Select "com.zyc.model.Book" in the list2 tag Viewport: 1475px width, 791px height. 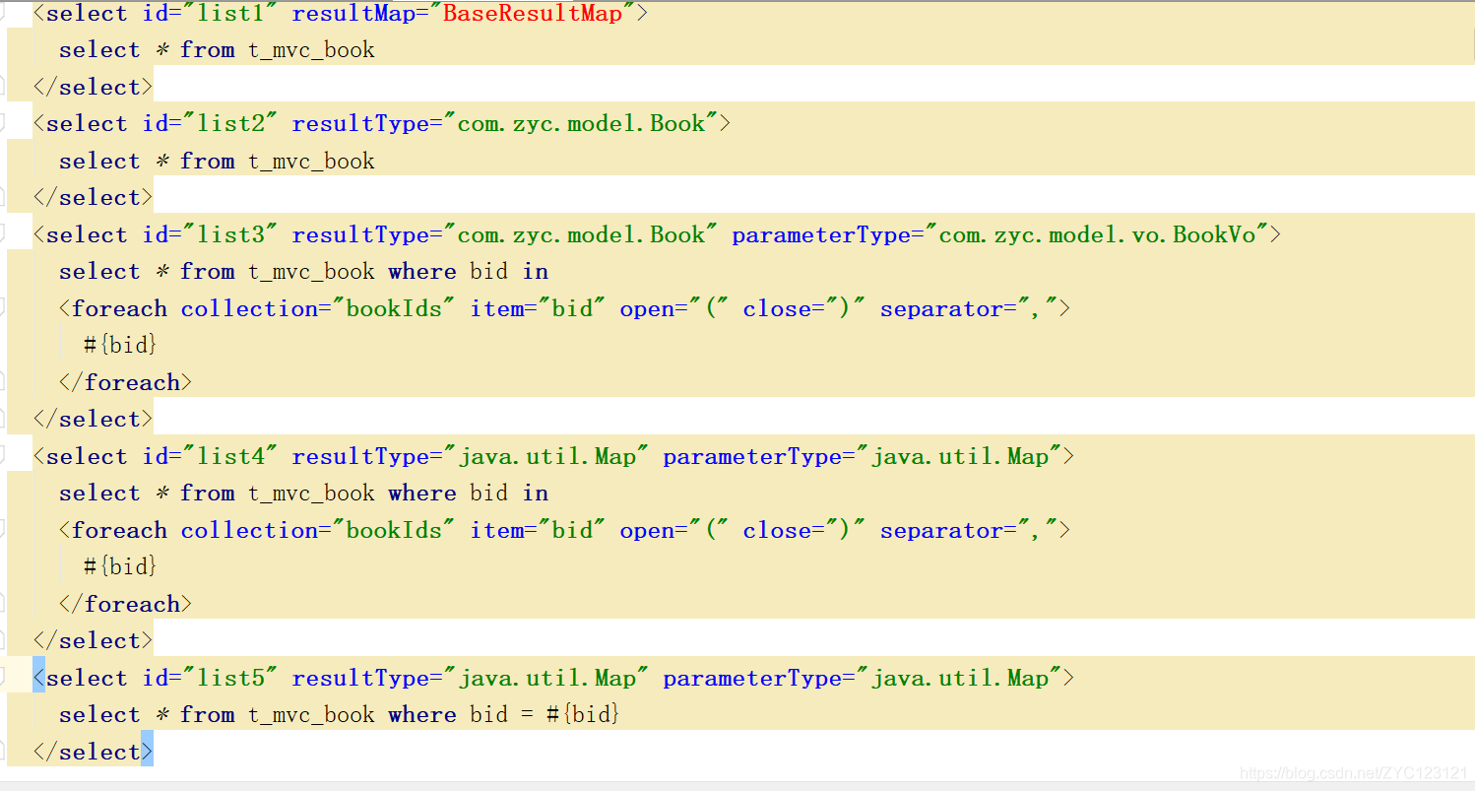click(581, 124)
